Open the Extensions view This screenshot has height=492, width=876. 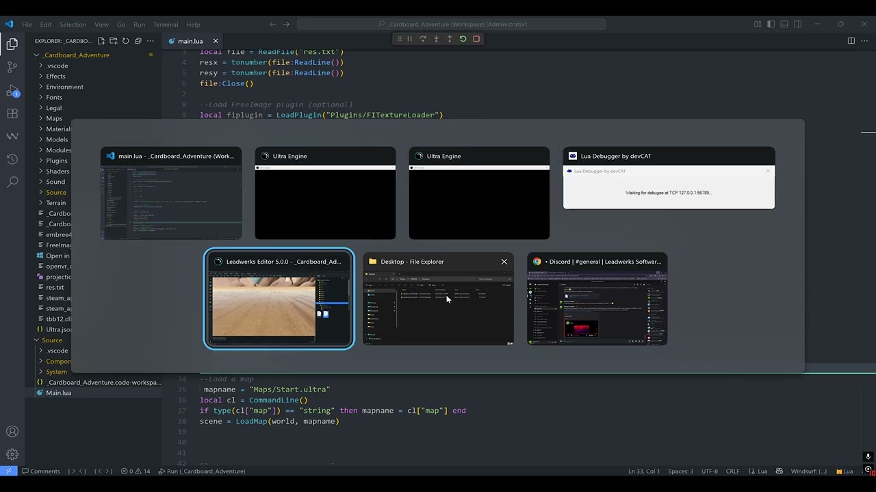pos(12,113)
